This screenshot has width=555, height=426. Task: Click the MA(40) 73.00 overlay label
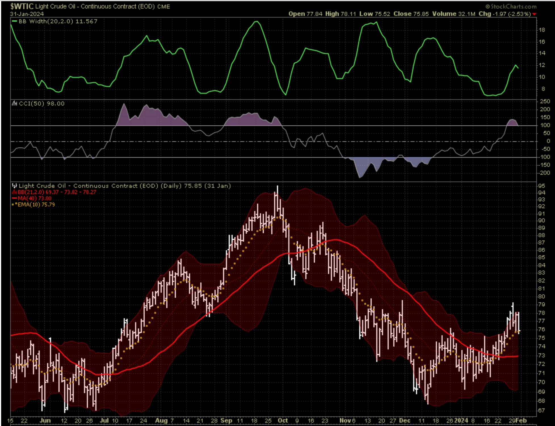tap(34, 199)
